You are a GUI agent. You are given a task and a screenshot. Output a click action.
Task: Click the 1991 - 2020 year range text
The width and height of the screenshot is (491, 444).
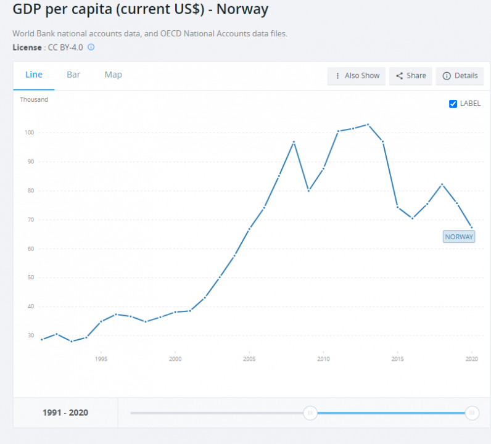pos(65,413)
